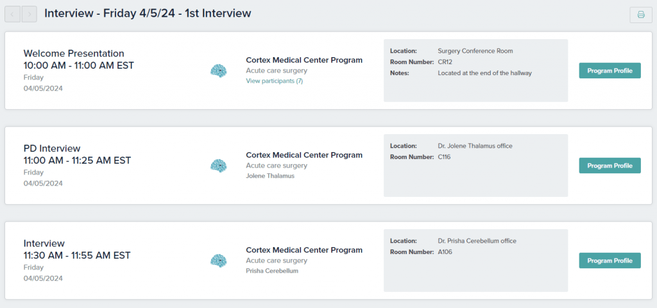
Task: Click the page heading Interview - Friday 4/5/24
Action: [148, 13]
